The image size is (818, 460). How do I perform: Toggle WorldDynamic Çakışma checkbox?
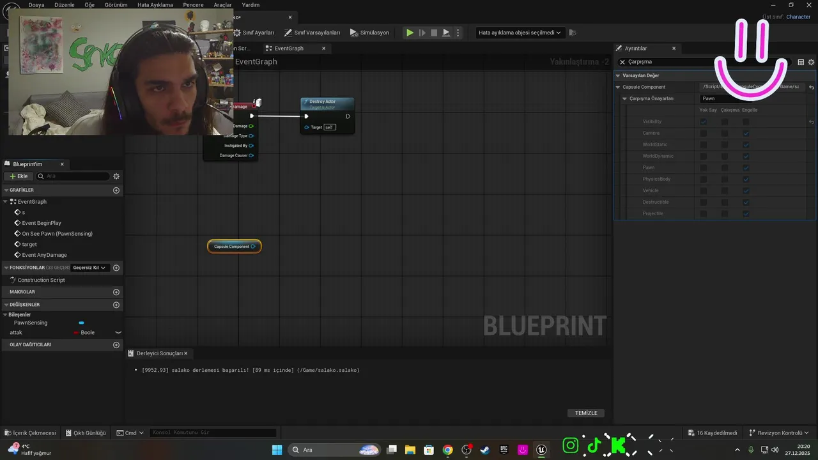click(x=725, y=156)
